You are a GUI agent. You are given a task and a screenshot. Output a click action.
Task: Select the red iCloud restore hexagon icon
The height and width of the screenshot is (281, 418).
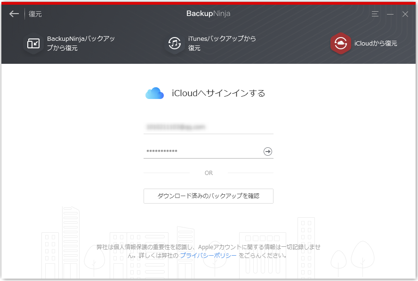click(340, 43)
